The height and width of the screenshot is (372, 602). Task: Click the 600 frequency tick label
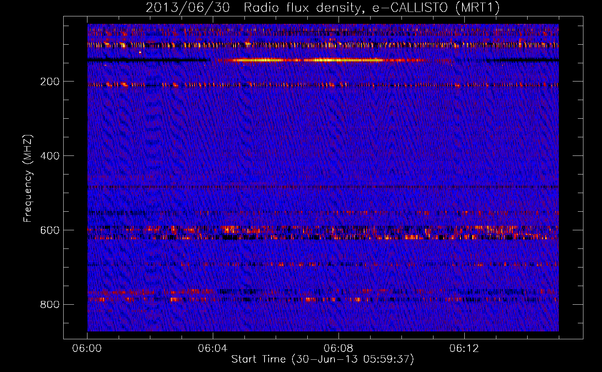(x=50, y=230)
